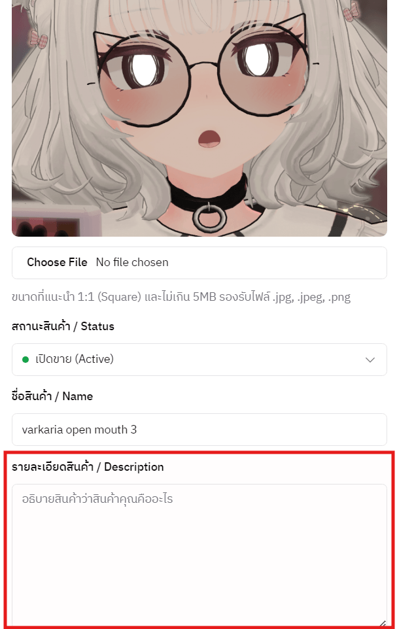Open the Status dropdown showing Active

[x=199, y=360]
